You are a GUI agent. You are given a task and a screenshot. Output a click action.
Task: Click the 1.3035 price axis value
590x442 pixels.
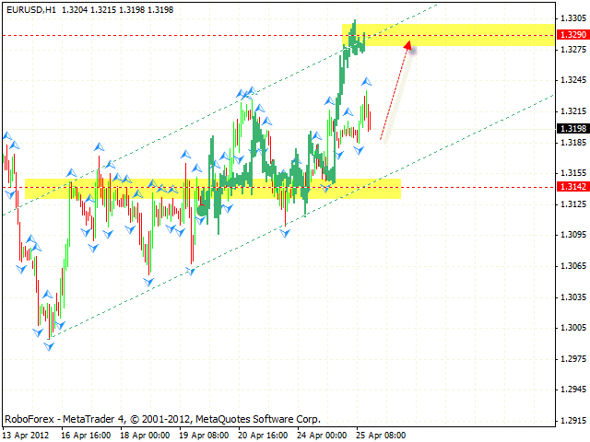click(x=573, y=297)
